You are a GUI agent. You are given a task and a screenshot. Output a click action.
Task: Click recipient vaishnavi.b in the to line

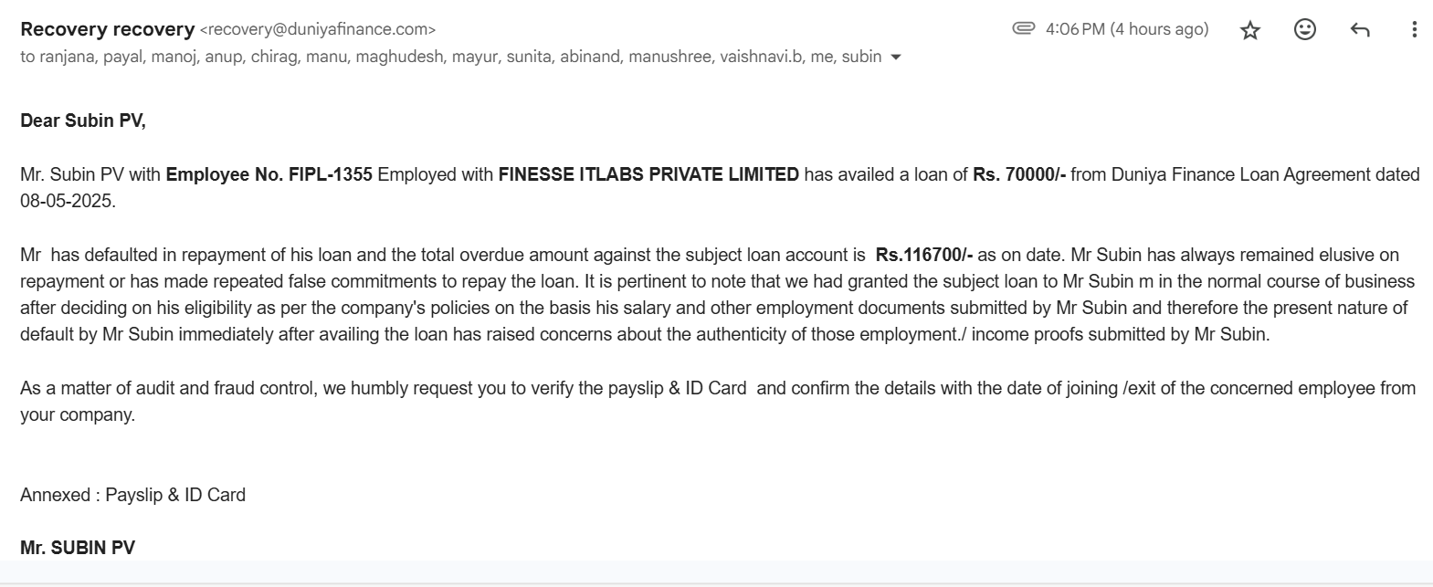tap(760, 57)
